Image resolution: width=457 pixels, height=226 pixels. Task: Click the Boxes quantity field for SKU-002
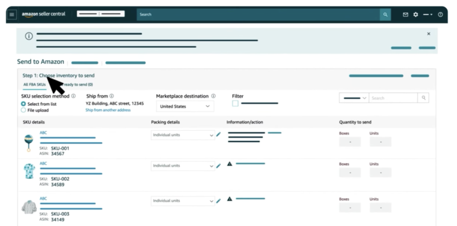click(x=350, y=173)
